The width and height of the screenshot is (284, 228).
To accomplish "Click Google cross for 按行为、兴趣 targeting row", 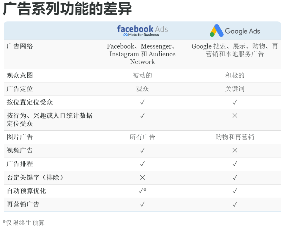I will [235, 115].
